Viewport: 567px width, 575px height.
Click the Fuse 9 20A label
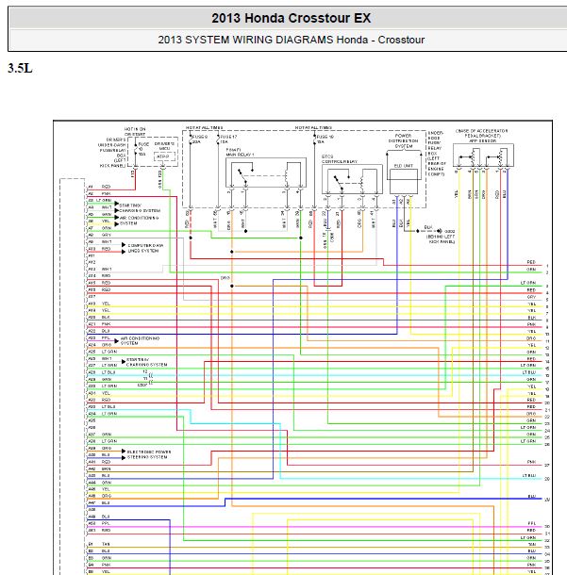coord(200,139)
